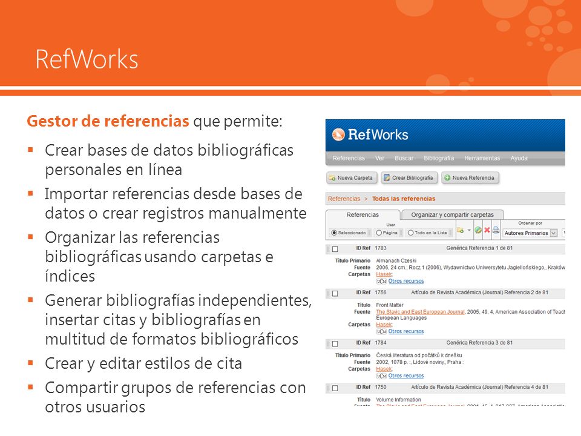The image size is (581, 436).
Task: Click the red X delete icon
Action: click(x=487, y=230)
